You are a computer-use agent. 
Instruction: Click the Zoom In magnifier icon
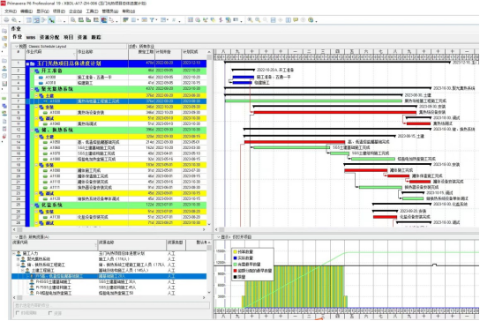click(251, 20)
